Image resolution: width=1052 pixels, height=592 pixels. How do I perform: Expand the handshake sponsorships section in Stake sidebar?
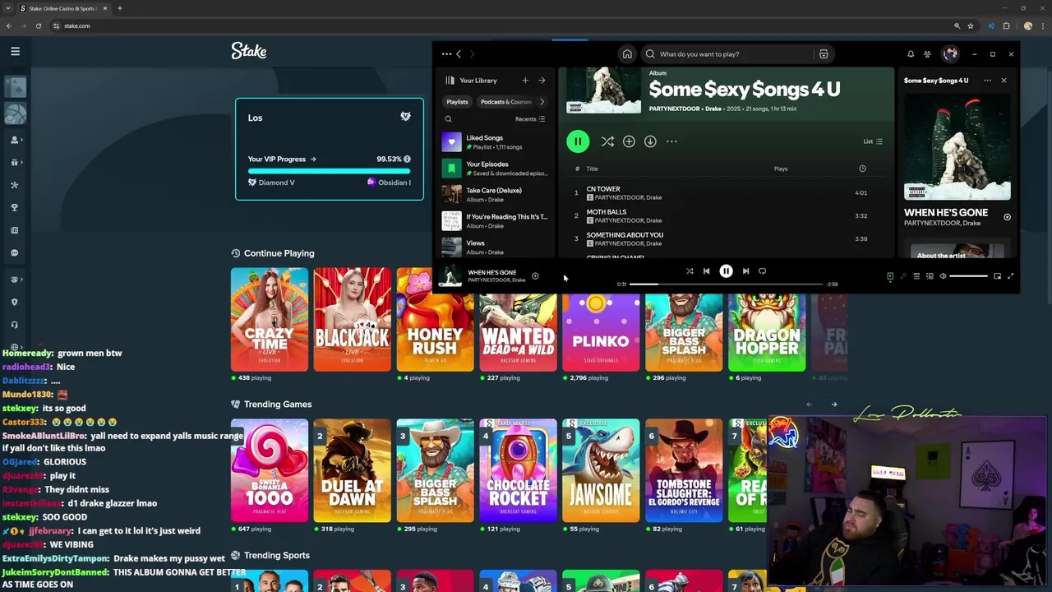(15, 280)
